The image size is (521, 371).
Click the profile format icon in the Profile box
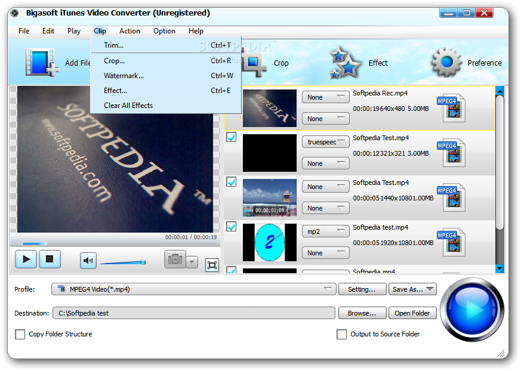61,289
